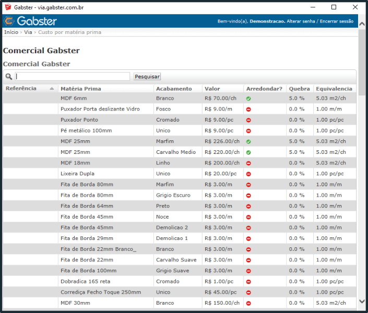Select Pé metálico 100mm cell
368x313 pixels.
86,130
